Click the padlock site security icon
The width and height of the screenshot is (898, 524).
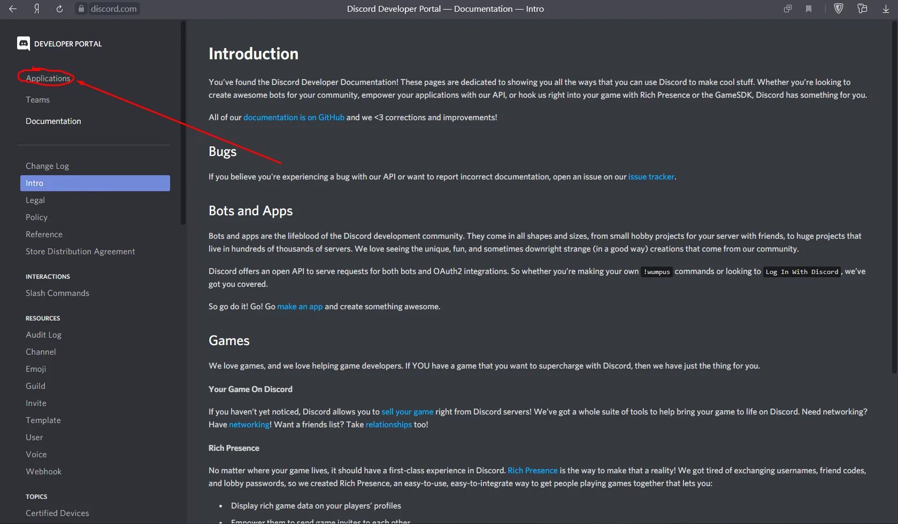click(x=81, y=9)
